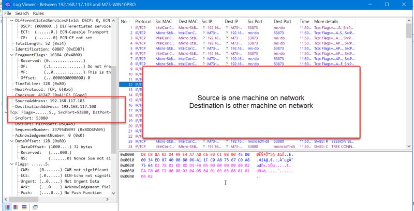Select the Urgent: Not Urgent Data row

[60, 181]
